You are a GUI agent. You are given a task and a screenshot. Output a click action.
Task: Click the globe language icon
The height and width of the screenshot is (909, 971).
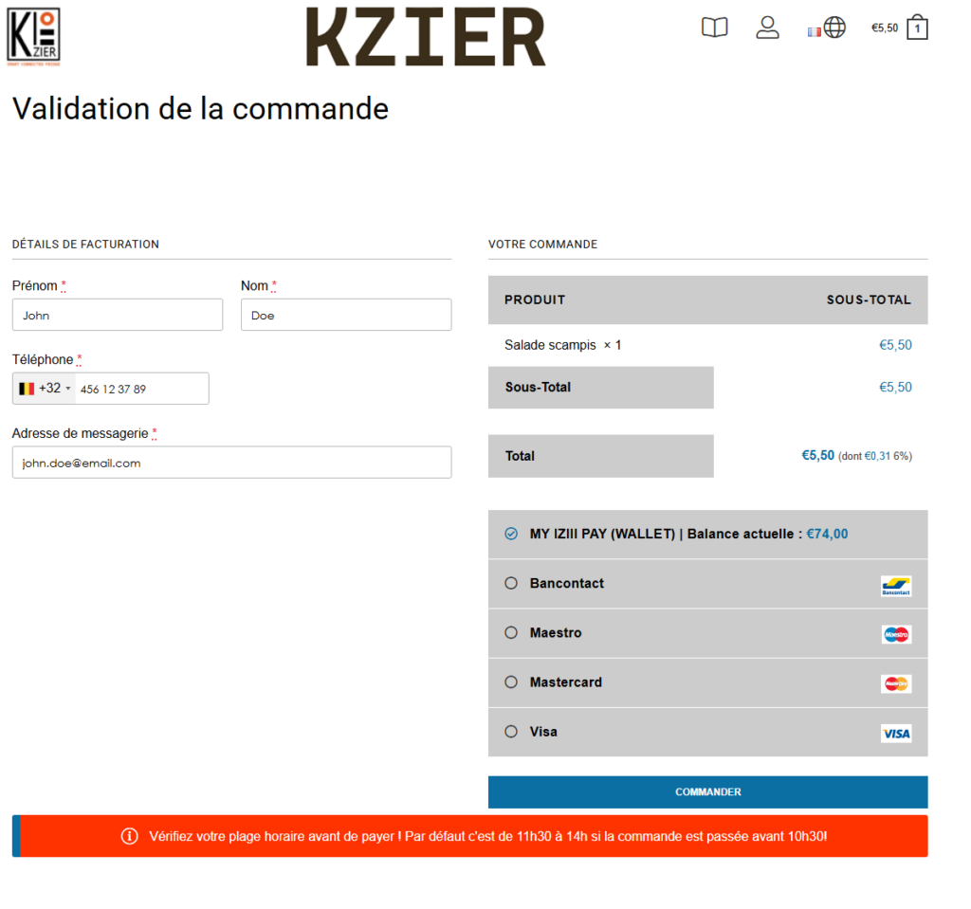[834, 27]
